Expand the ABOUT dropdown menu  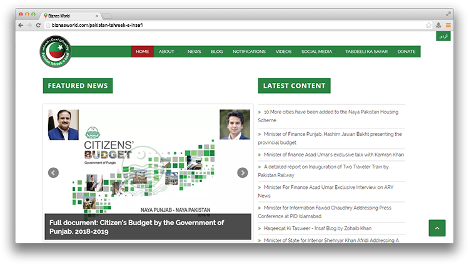click(x=167, y=52)
